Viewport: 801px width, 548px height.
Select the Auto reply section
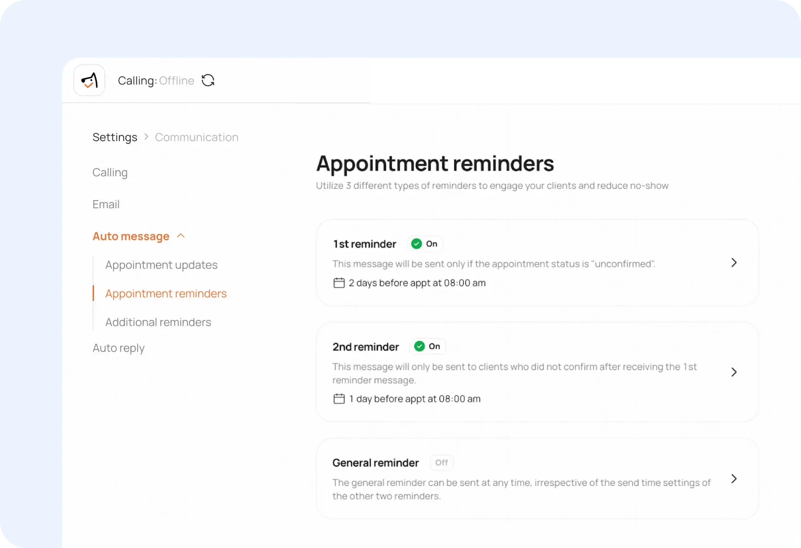pos(118,347)
